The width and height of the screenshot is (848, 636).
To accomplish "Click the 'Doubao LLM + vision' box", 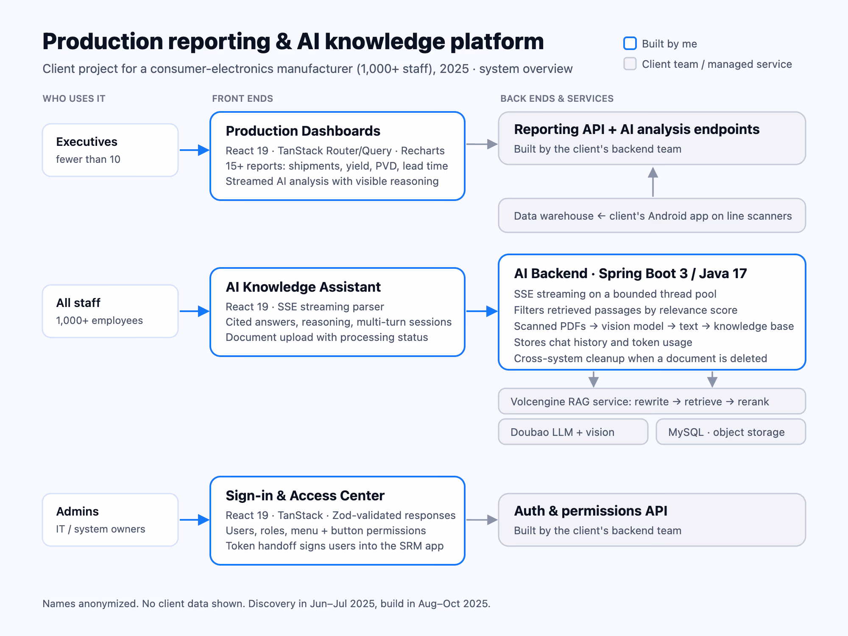I will (x=573, y=432).
